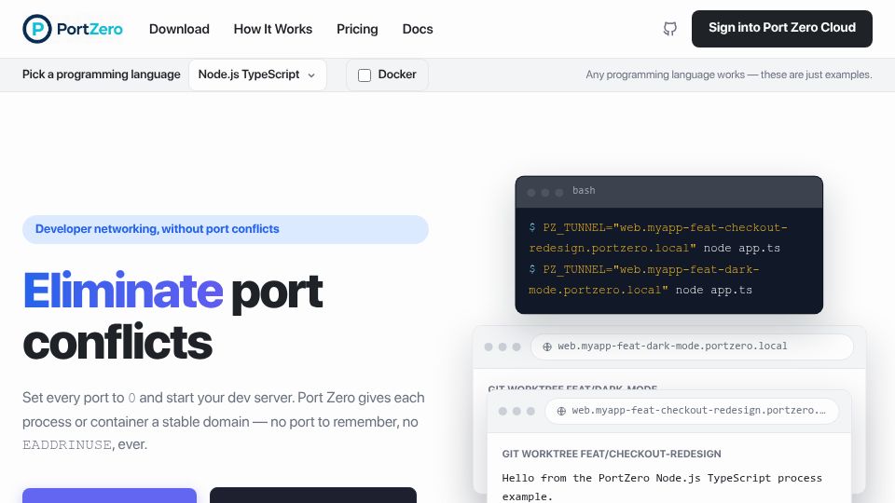Click 'Pick a programming language' label
895x503 pixels.
click(101, 75)
